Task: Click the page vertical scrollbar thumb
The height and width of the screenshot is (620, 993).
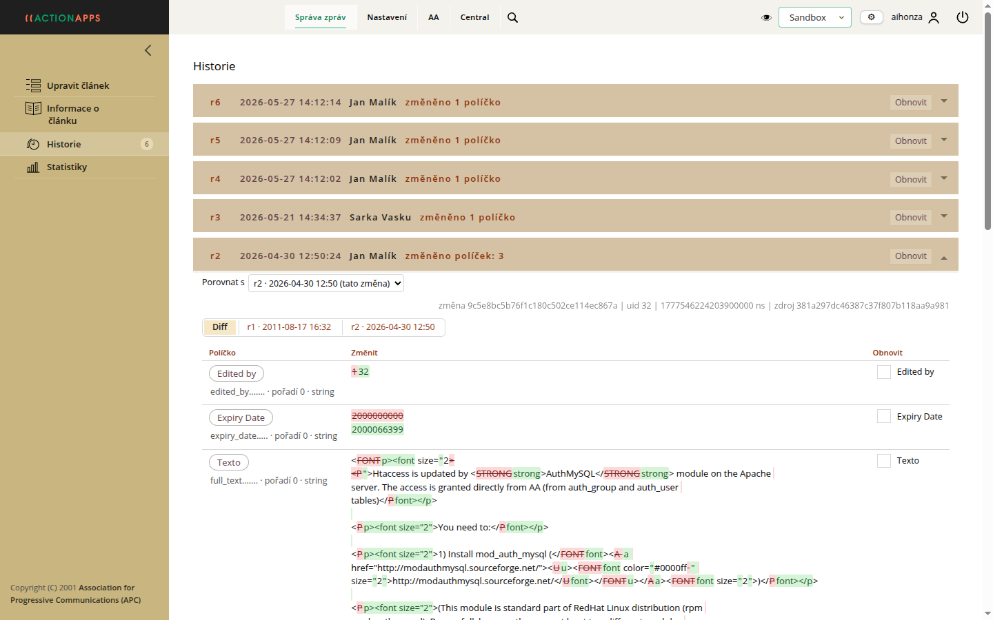Action: pos(987,121)
